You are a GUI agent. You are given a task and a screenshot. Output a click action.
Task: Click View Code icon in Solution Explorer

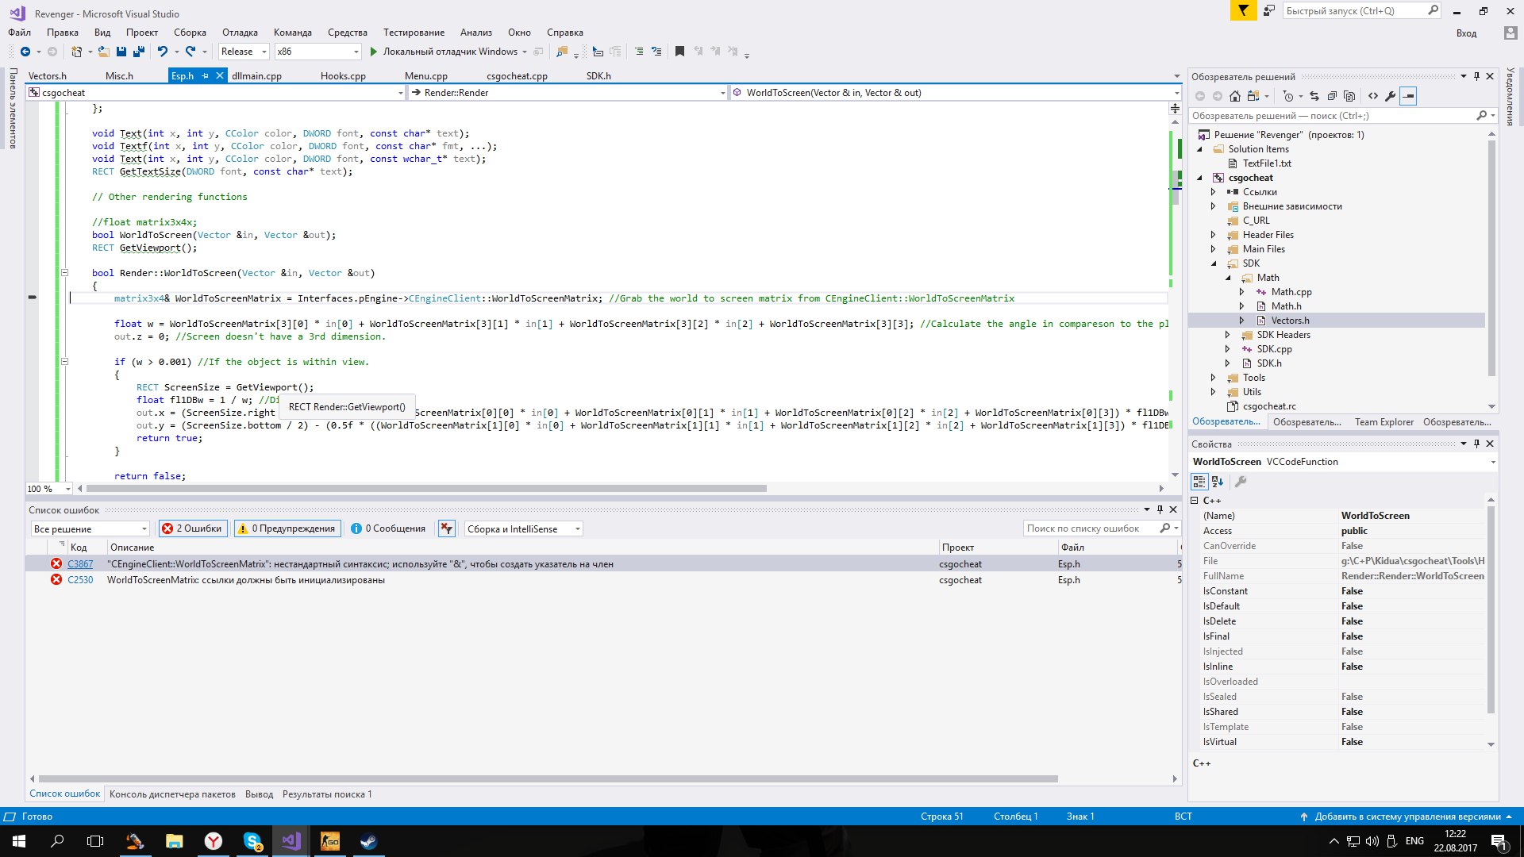(x=1373, y=96)
